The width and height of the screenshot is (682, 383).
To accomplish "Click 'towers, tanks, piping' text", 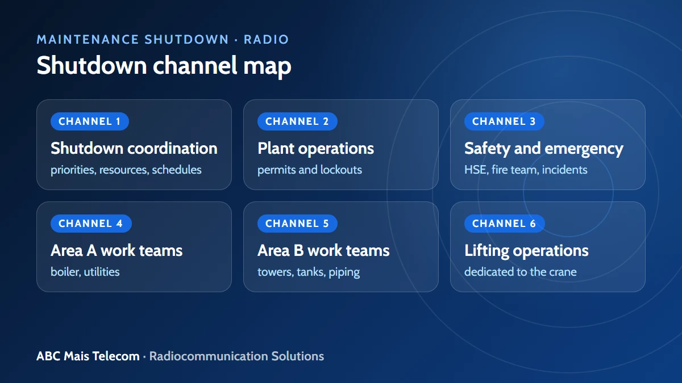I will (x=309, y=272).
